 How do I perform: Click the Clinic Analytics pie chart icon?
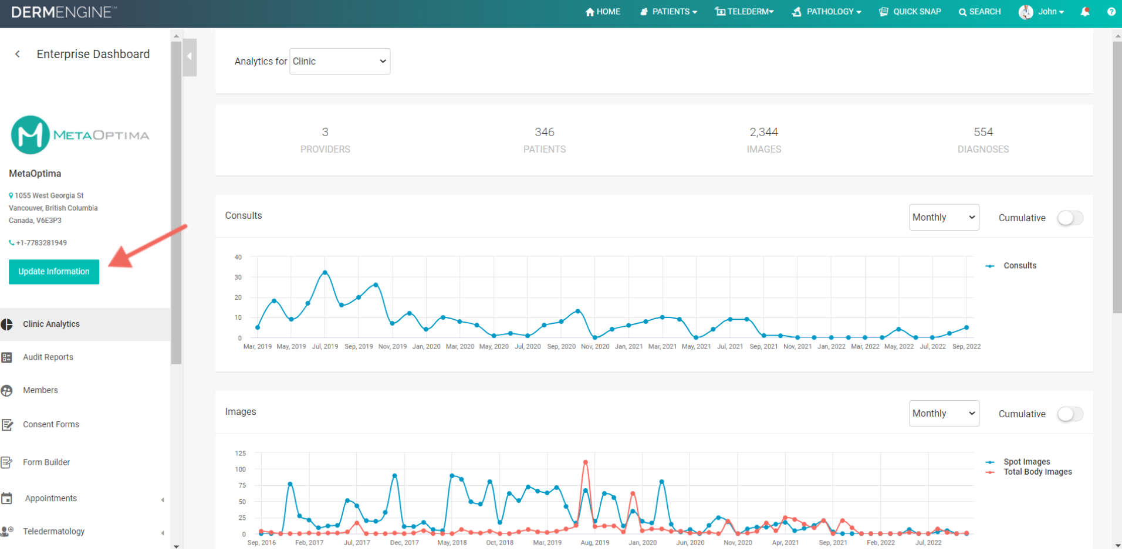click(7, 324)
